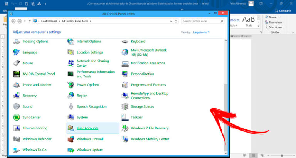Image resolution: width=296 pixels, height=158 pixels.
Task: Click the Troubleshooting link text
Action: click(x=35, y=128)
